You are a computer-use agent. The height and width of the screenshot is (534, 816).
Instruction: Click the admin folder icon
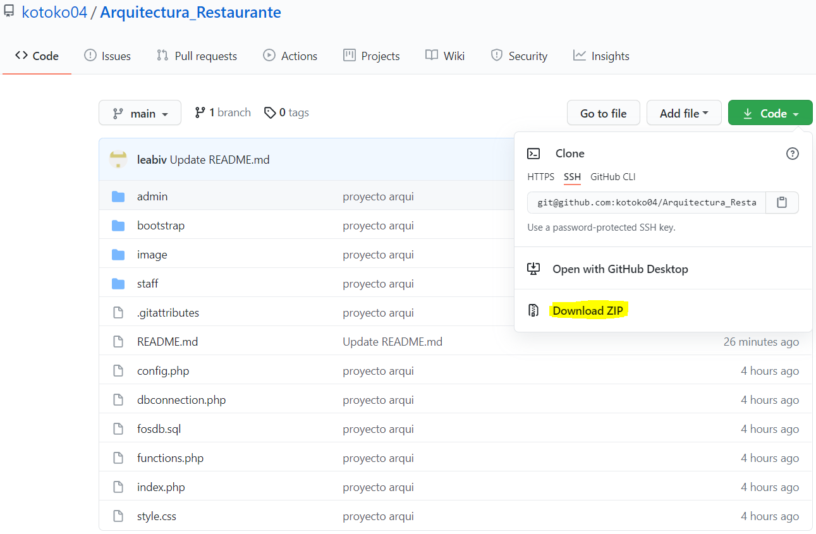[x=118, y=196]
